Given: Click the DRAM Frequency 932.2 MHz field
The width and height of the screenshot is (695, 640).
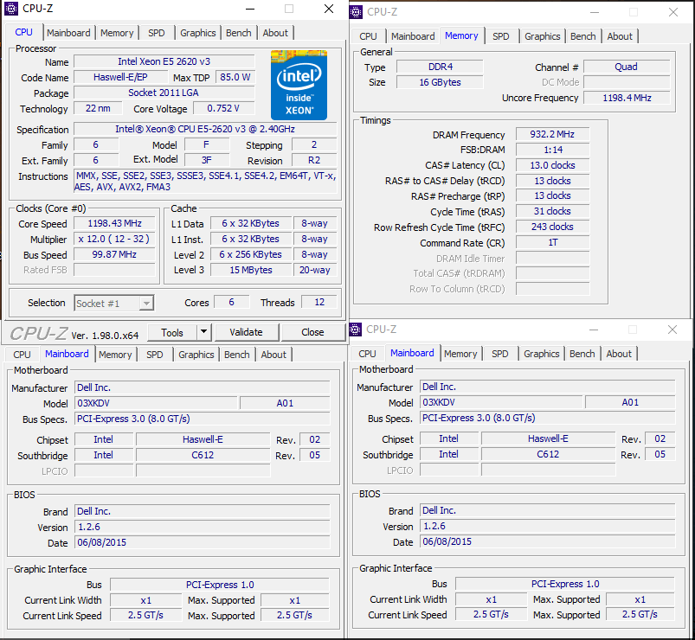Looking at the screenshot, I should coord(552,134).
